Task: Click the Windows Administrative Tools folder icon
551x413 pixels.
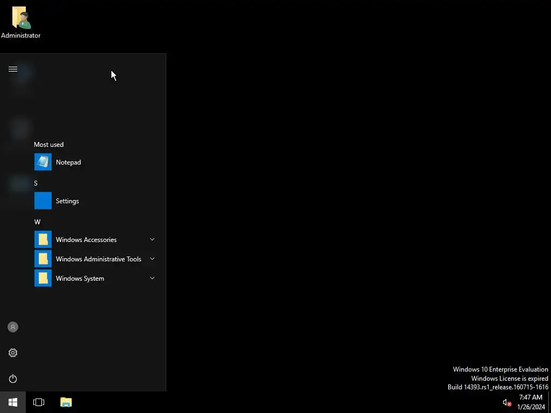Action: tap(43, 259)
